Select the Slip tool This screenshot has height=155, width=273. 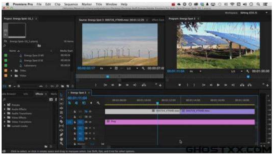pos(61,126)
